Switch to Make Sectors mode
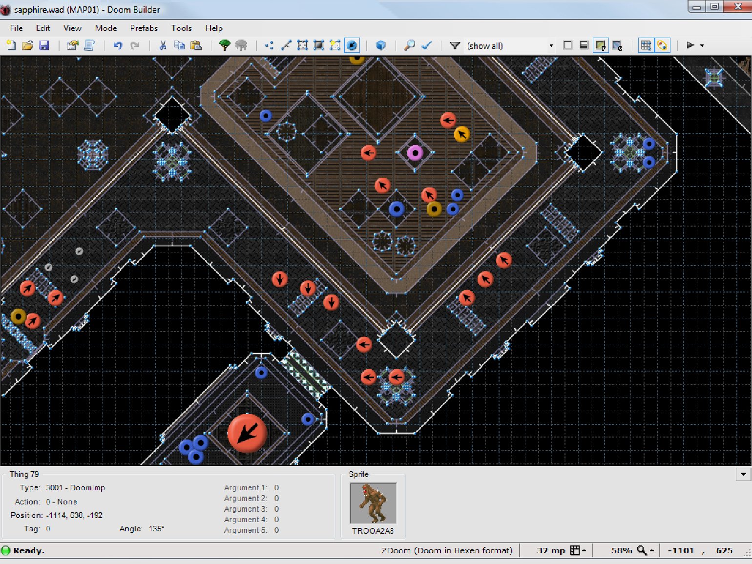752x564 pixels. 335,45
